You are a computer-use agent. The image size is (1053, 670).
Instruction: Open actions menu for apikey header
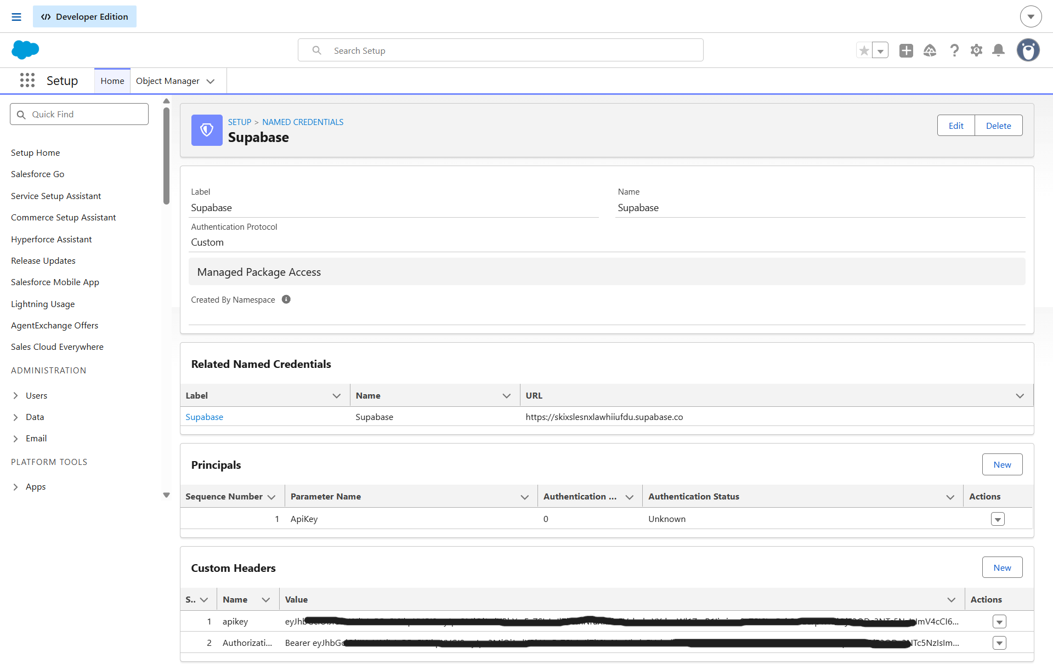(x=999, y=621)
